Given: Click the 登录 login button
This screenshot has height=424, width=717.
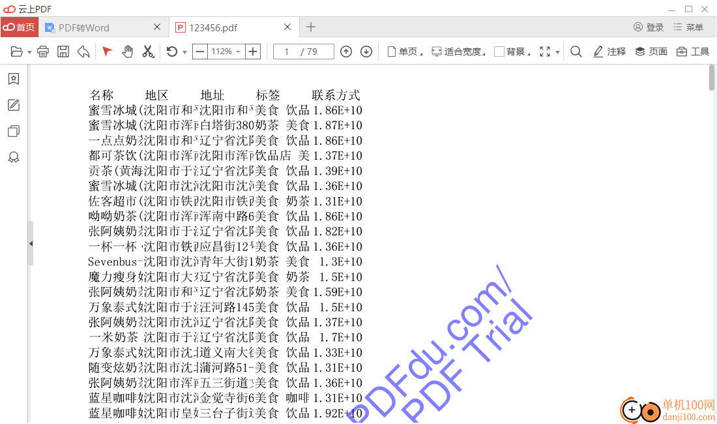Looking at the screenshot, I should [649, 27].
